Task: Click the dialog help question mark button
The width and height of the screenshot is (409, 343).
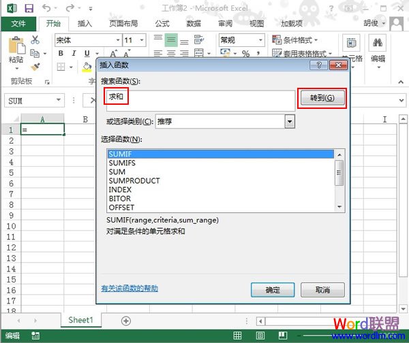Action: pos(318,65)
